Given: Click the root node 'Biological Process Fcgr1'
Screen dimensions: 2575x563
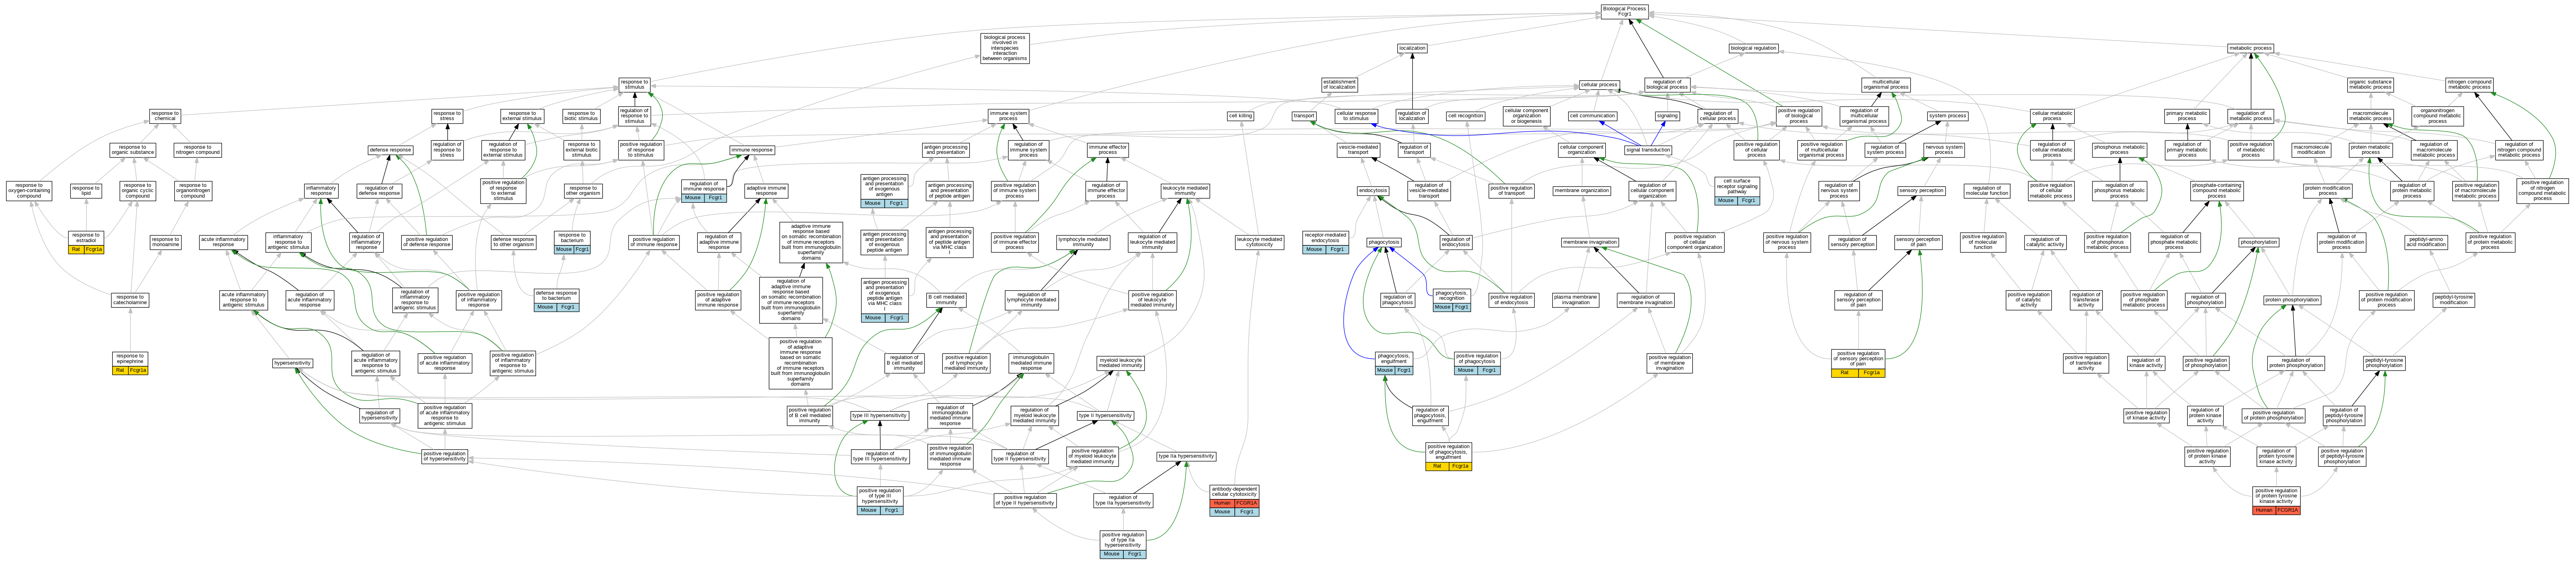Looking at the screenshot, I should [1623, 11].
